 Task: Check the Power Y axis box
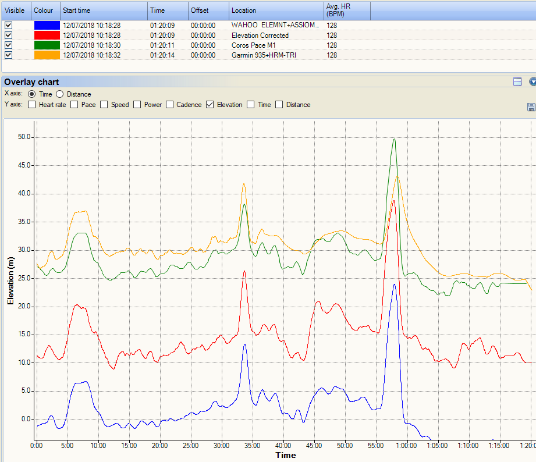click(x=137, y=105)
